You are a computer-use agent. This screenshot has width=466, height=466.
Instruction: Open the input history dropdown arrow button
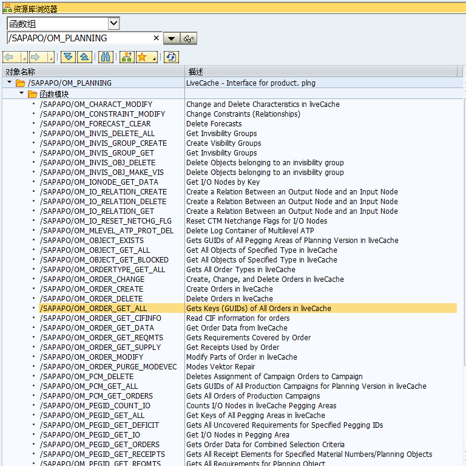click(172, 38)
